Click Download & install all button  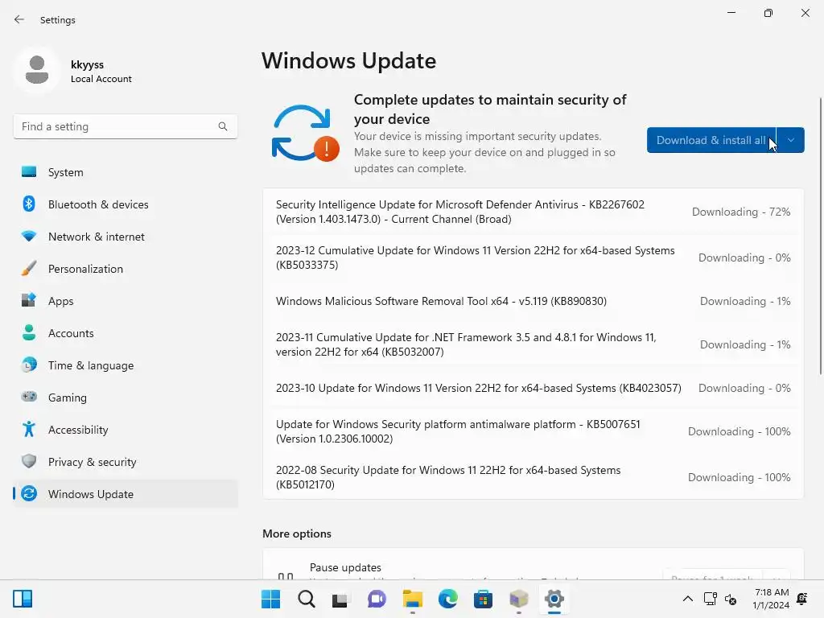pyautogui.click(x=711, y=140)
